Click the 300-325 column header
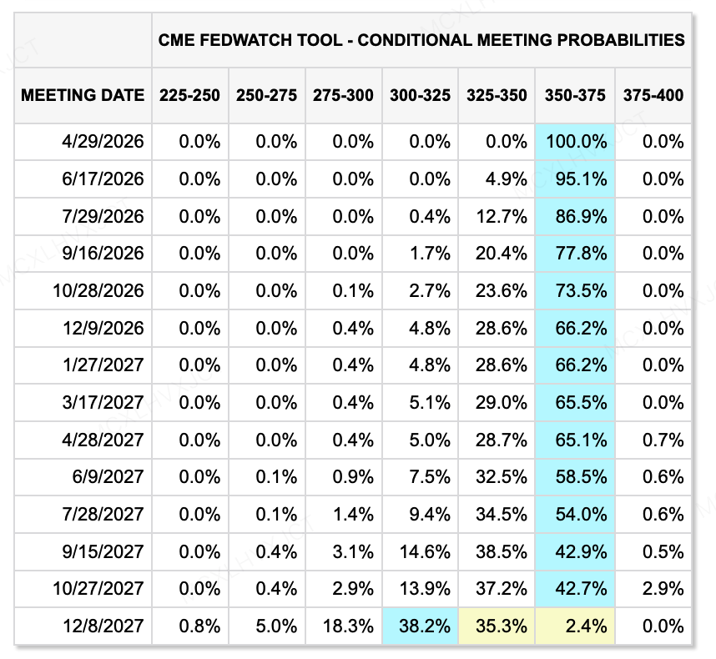The width and height of the screenshot is (716, 659). pos(420,95)
